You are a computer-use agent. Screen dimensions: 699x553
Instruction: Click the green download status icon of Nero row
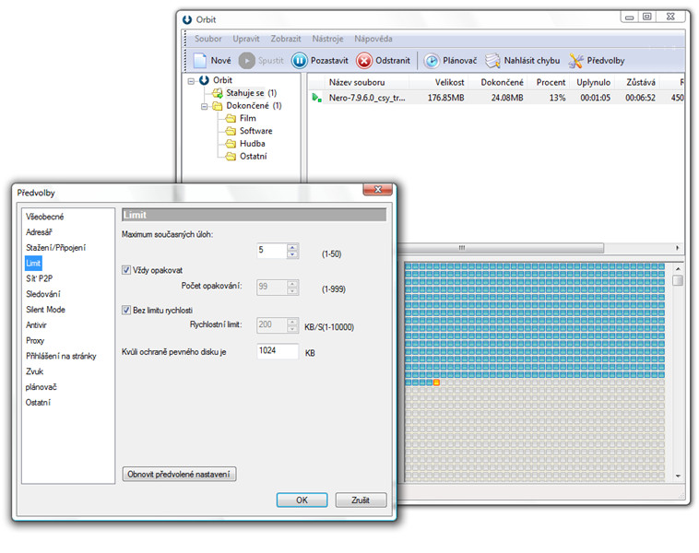(x=317, y=98)
